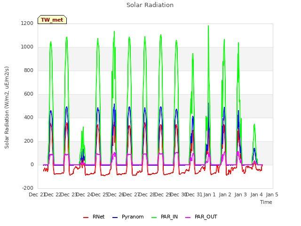Toggle RNet series in legend
The width and height of the screenshot is (301, 226).
pyautogui.click(x=94, y=217)
